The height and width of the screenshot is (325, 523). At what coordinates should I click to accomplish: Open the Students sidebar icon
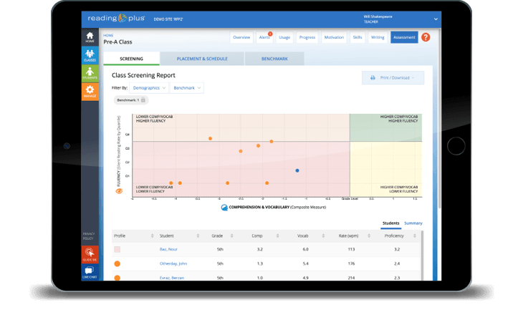point(90,73)
